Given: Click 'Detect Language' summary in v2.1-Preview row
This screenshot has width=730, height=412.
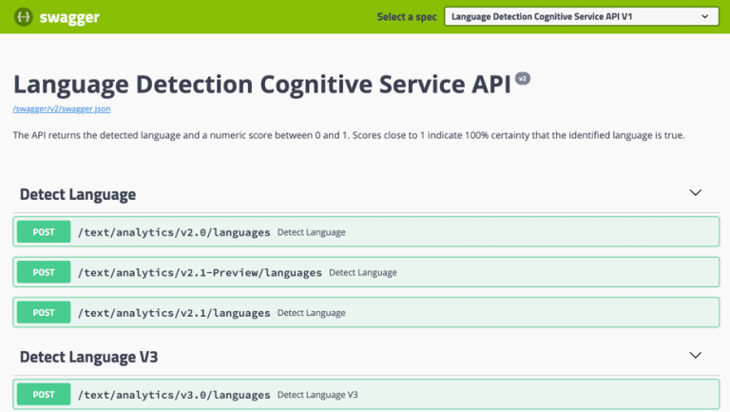Looking at the screenshot, I should (363, 273).
